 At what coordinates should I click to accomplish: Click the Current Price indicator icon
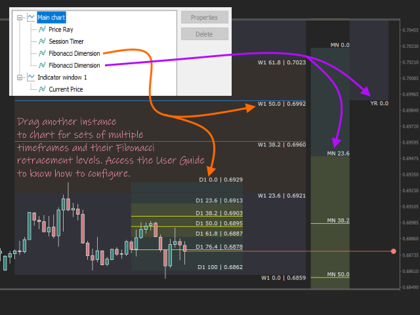pyautogui.click(x=42, y=89)
